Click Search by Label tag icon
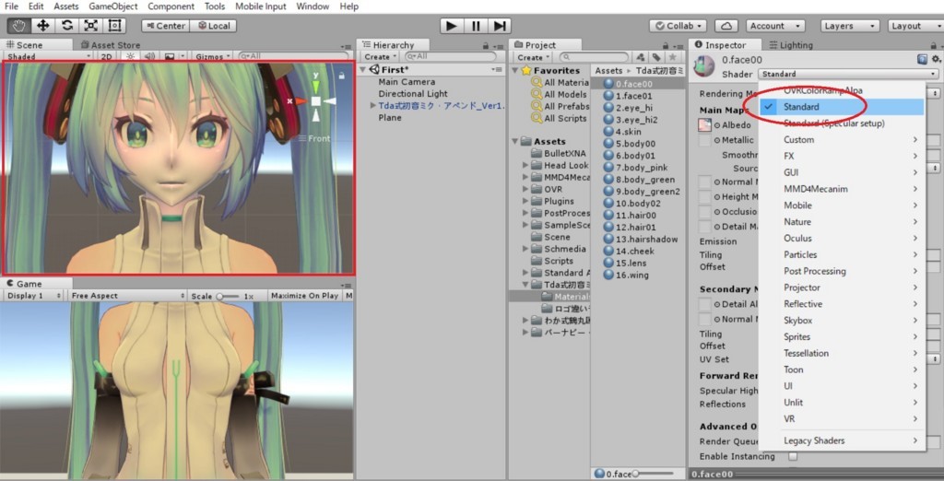The height and width of the screenshot is (481, 944). pos(656,57)
